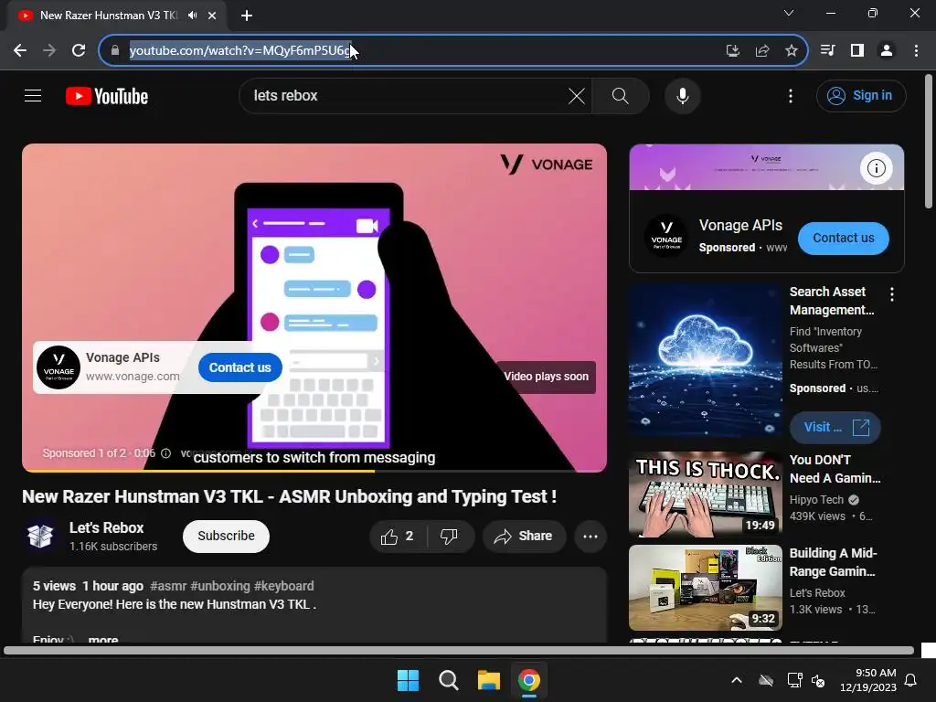The height and width of the screenshot is (702, 936).
Task: Share this page from address bar
Action: click(761, 51)
